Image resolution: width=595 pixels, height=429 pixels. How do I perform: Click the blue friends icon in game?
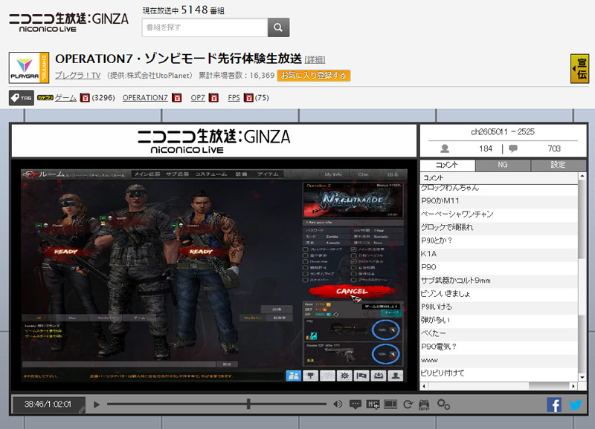click(293, 376)
